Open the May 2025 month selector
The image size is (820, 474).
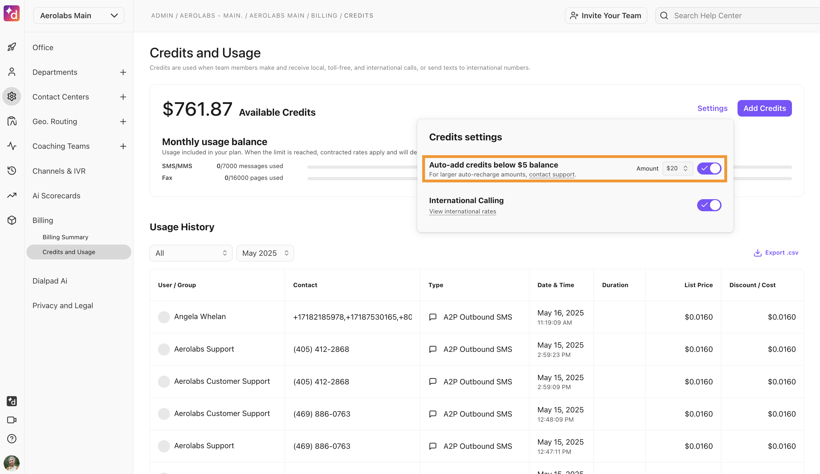point(265,253)
